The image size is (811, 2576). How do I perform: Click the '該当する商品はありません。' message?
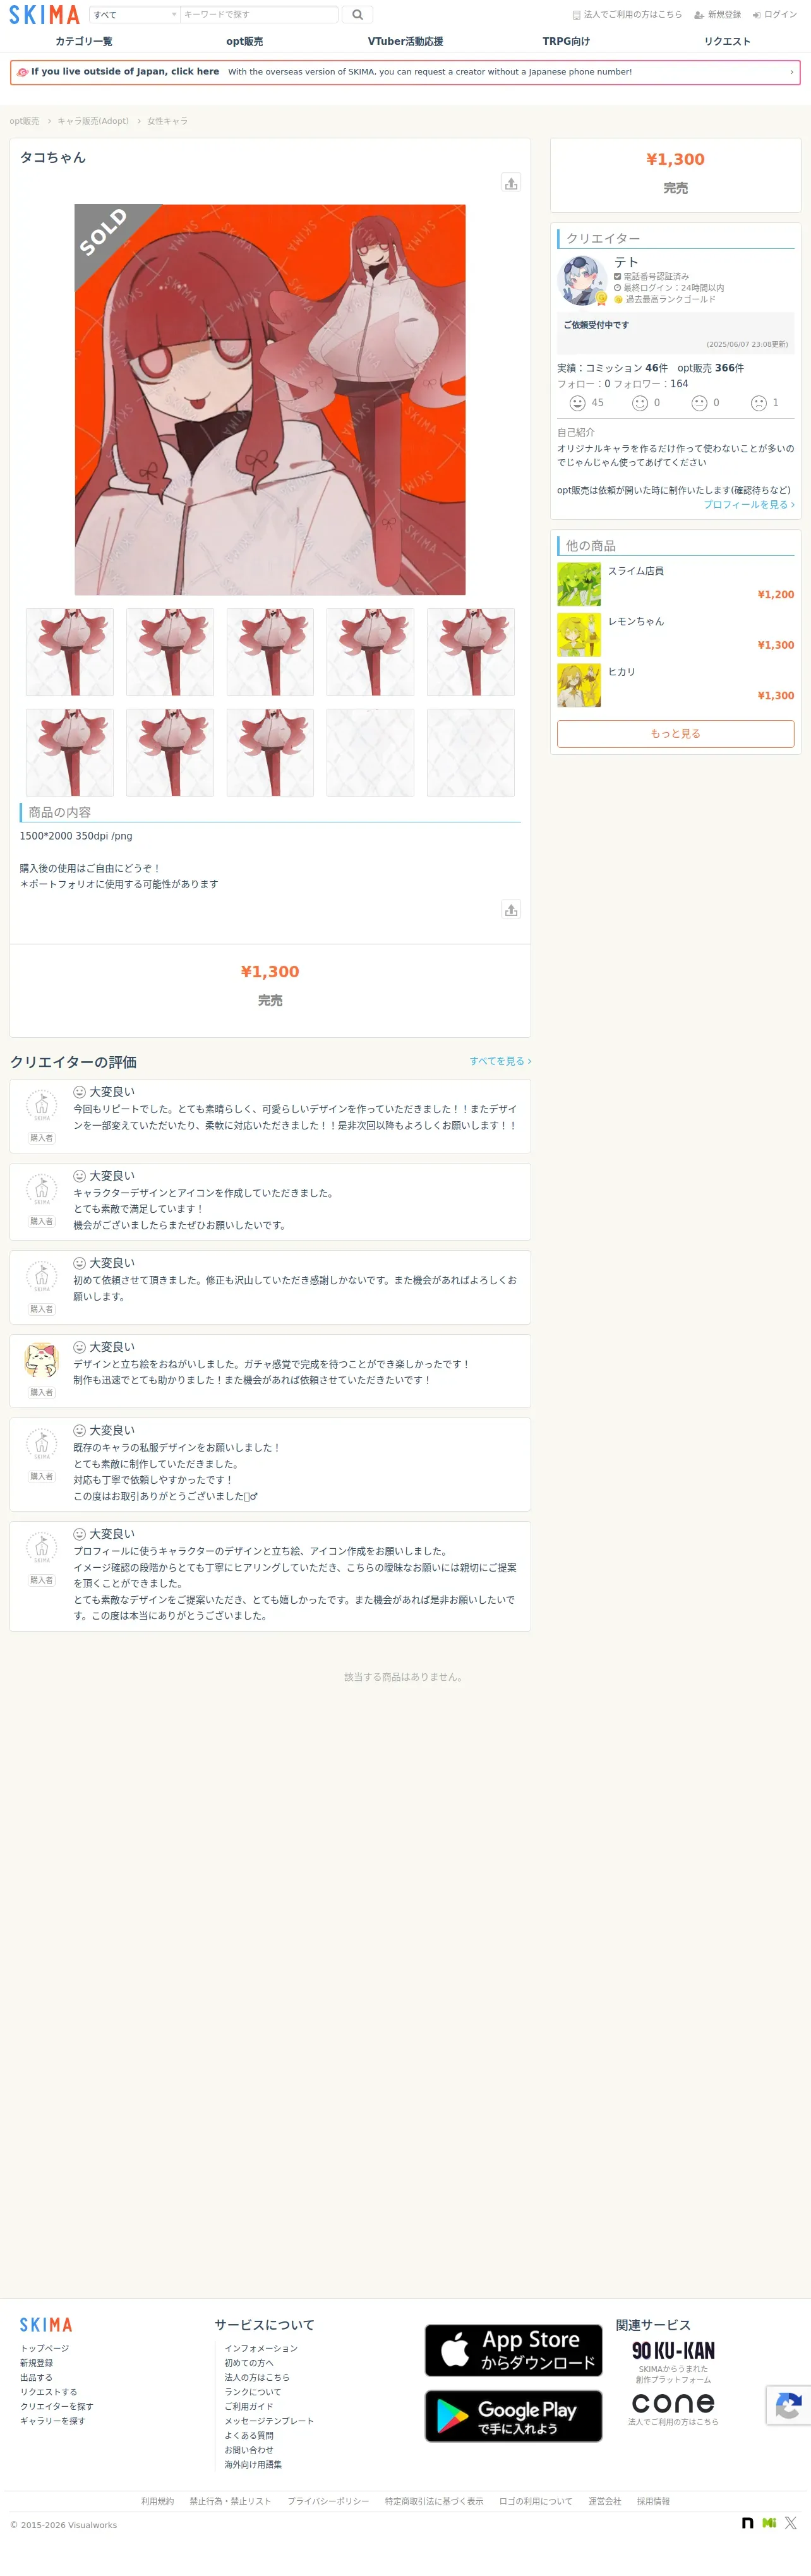(404, 1677)
